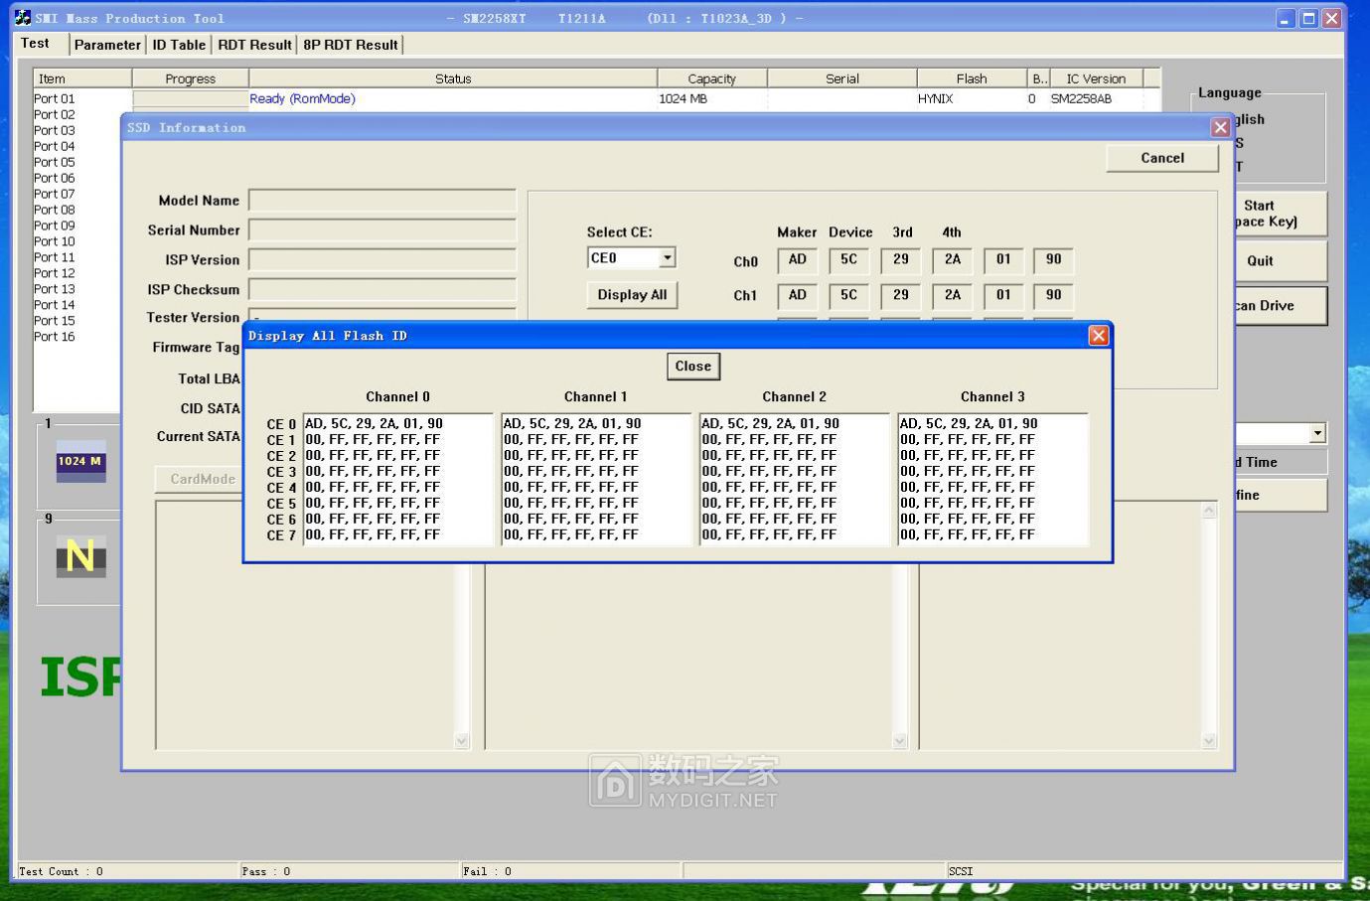The height and width of the screenshot is (901, 1370).
Task: Click the Test Count status bar entry
Action: click(x=61, y=871)
